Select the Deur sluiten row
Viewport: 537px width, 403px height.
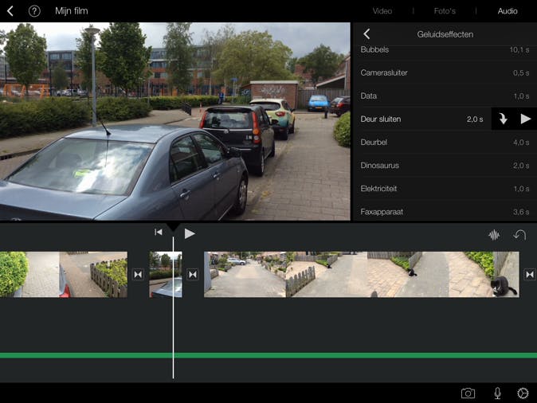[x=423, y=119]
